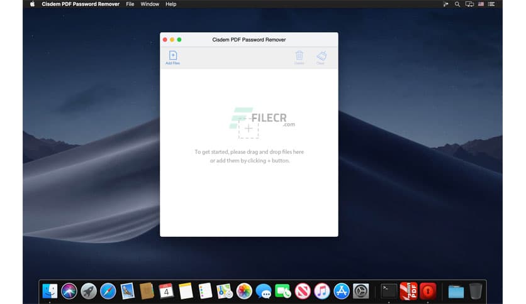Click the Spotlight search icon in menu bar
The height and width of the screenshot is (304, 526).
(x=457, y=4)
